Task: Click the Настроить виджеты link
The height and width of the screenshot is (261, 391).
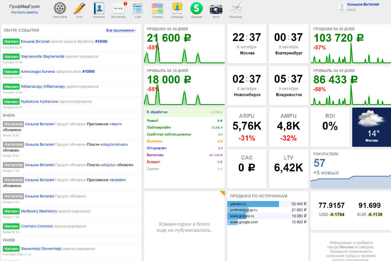Action: click(24, 12)
